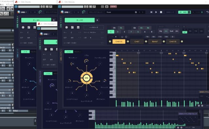This screenshot has height=129, width=209.
Task: Save preset disk icon in Orb Chords header
Action: pyautogui.click(x=51, y=7)
